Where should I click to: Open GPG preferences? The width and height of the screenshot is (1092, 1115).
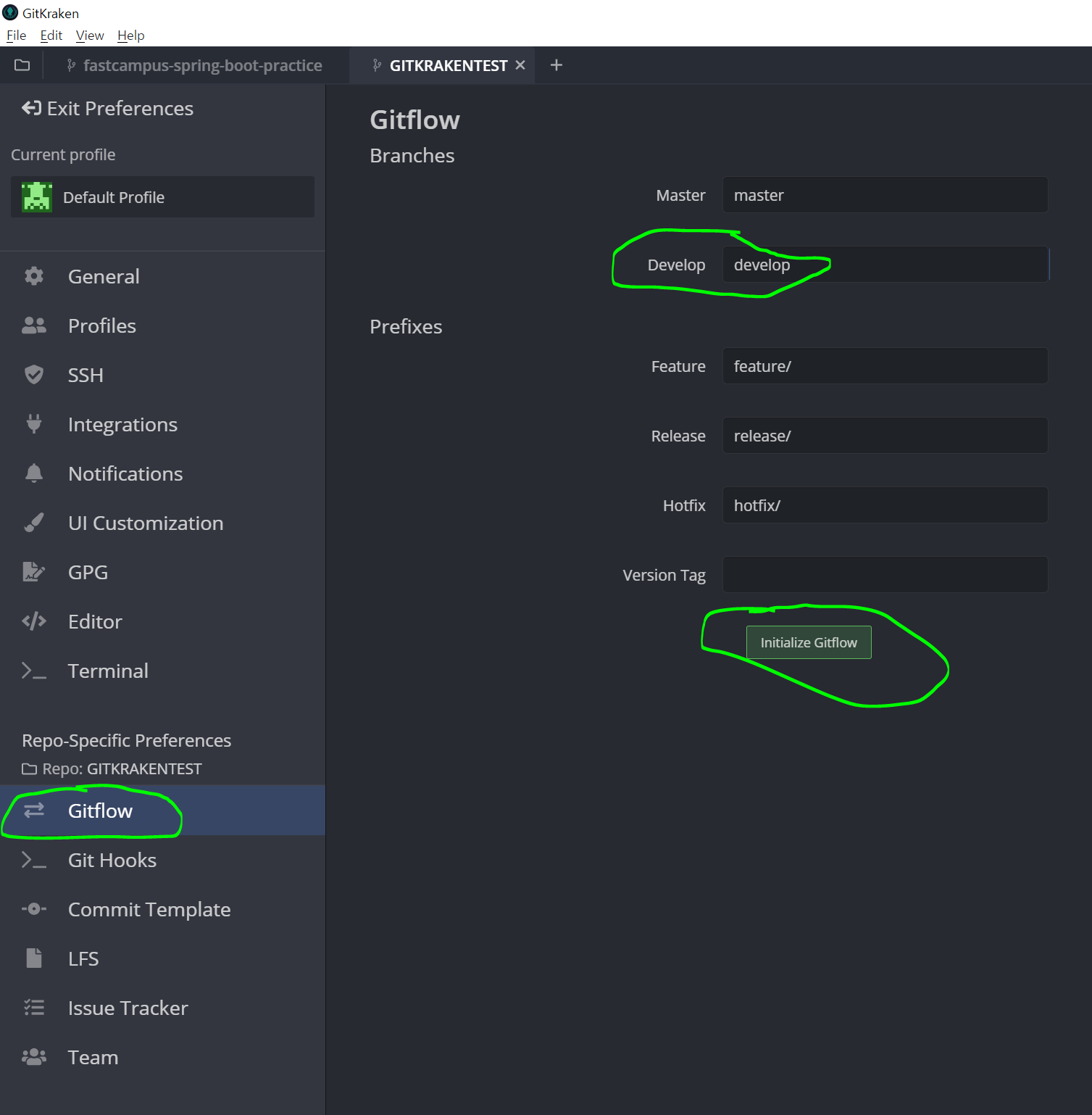(162, 572)
